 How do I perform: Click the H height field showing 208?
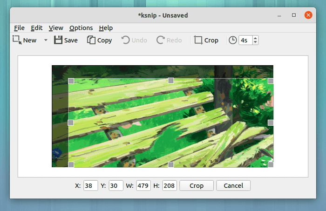coord(170,185)
